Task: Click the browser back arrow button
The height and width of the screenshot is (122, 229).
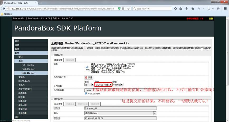Action: [4, 9]
